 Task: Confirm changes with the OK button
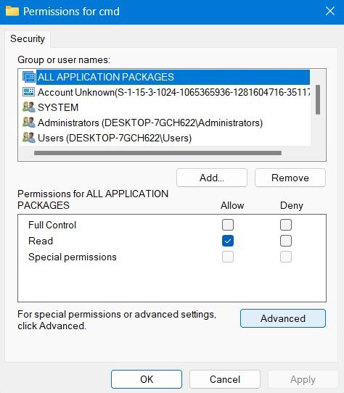(147, 379)
